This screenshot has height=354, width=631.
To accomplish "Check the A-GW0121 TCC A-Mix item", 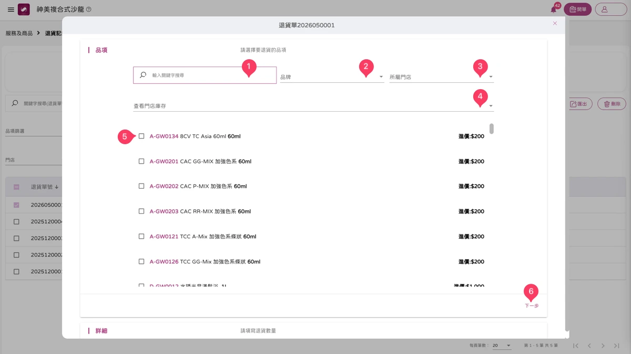I will (x=141, y=237).
